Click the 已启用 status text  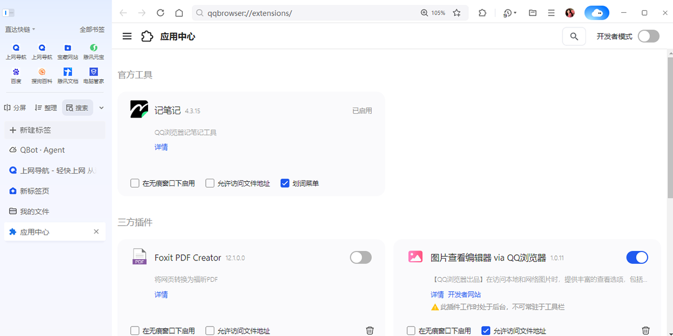(362, 111)
